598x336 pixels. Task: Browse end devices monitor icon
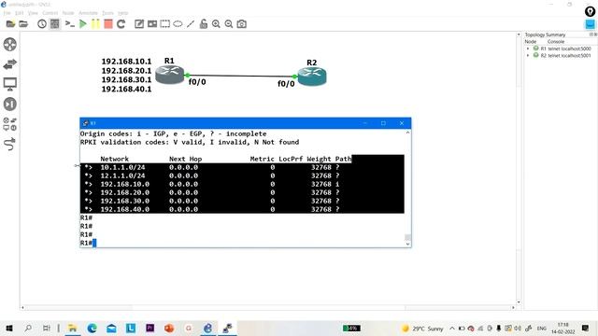pyautogui.click(x=10, y=84)
